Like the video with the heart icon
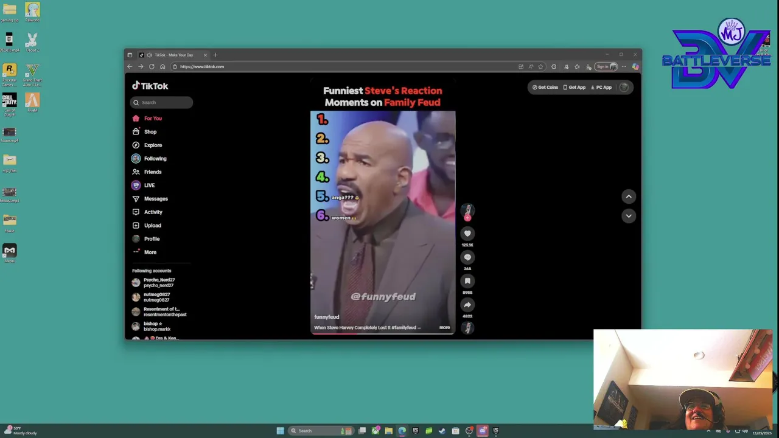Viewport: 779px width, 438px height. [467, 234]
